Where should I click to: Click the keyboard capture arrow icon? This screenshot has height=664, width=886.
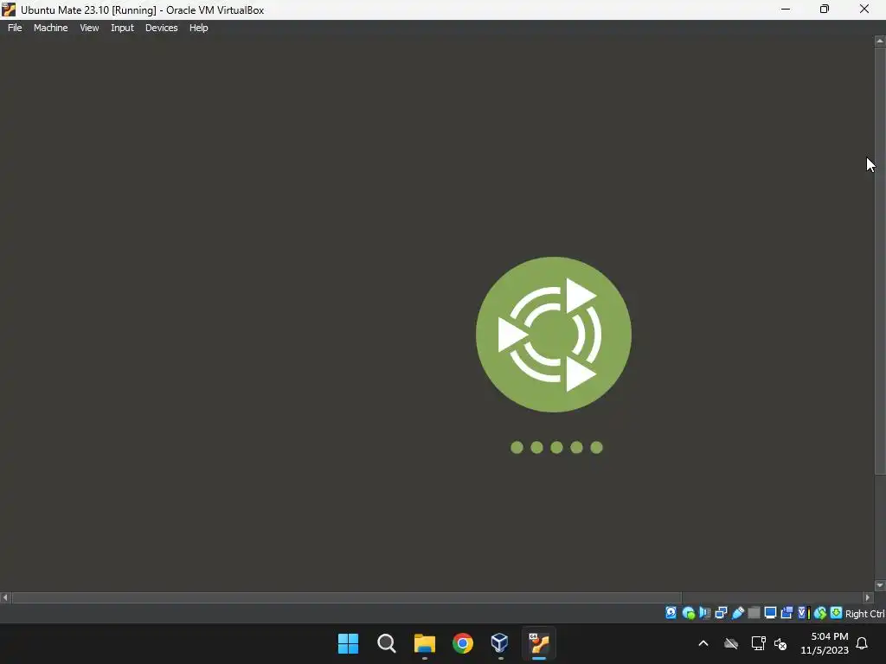pyautogui.click(x=836, y=613)
